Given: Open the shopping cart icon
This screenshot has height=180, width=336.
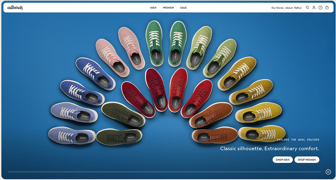Looking at the screenshot, I should pyautogui.click(x=327, y=7).
